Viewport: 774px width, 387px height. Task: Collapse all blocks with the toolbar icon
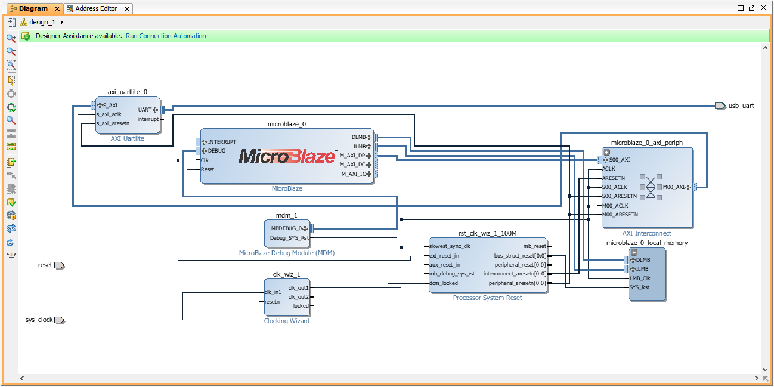click(11, 133)
